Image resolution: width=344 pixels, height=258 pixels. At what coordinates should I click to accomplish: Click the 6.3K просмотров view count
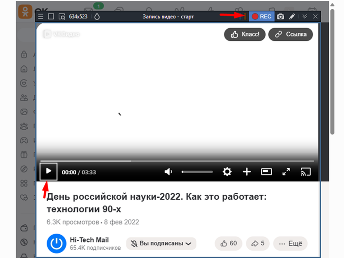point(72,222)
